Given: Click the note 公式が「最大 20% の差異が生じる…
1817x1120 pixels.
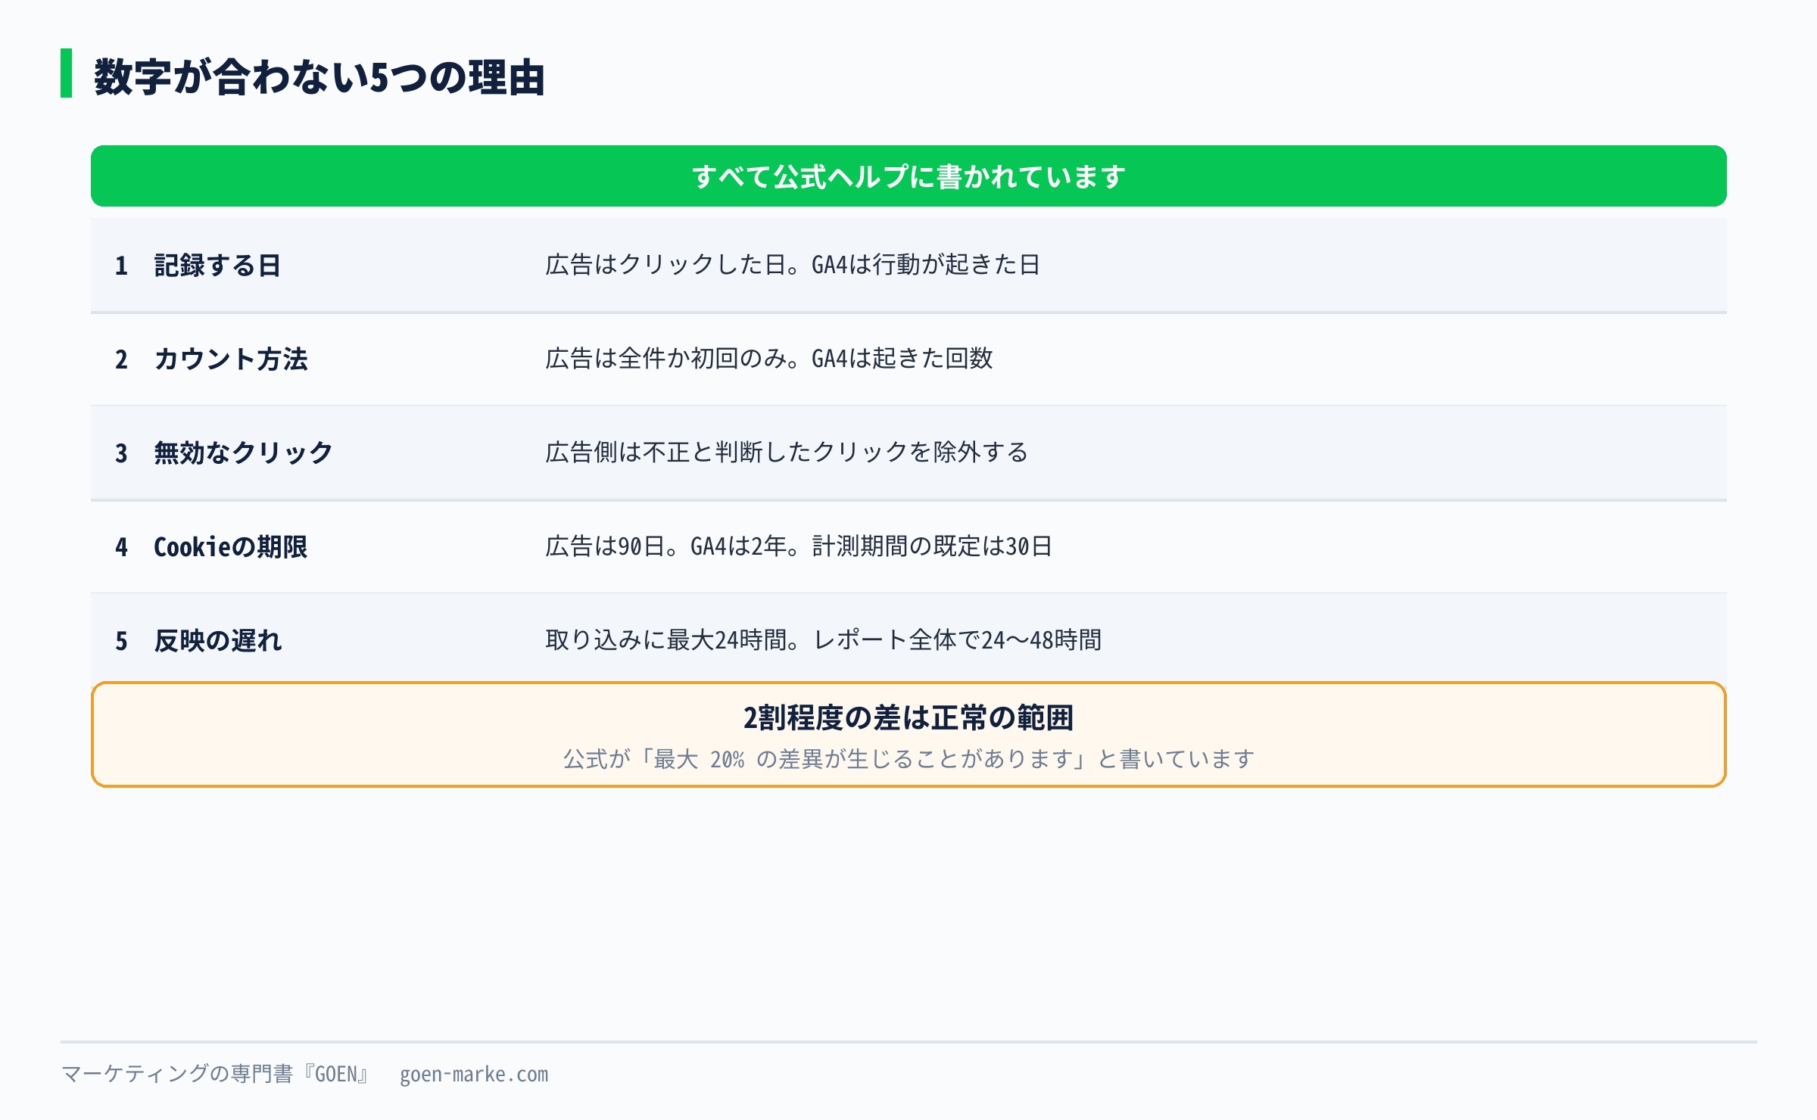Looking at the screenshot, I should click(x=908, y=759).
